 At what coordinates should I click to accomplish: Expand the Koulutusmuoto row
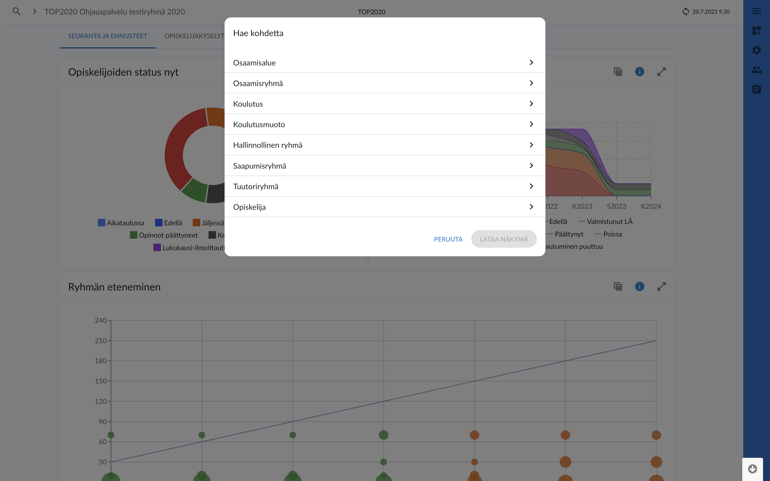pos(385,124)
